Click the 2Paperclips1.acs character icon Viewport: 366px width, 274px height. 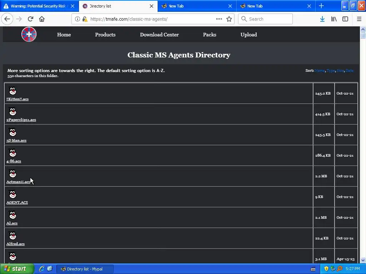coord(13,111)
